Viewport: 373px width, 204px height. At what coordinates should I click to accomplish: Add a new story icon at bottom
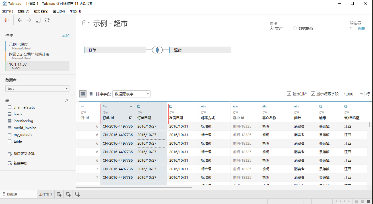(x=77, y=194)
